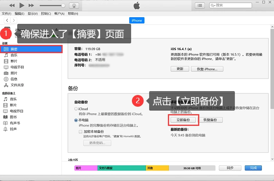
Task: Expand the search field dropdown magnifier arrow
Action: [x=213, y=5]
